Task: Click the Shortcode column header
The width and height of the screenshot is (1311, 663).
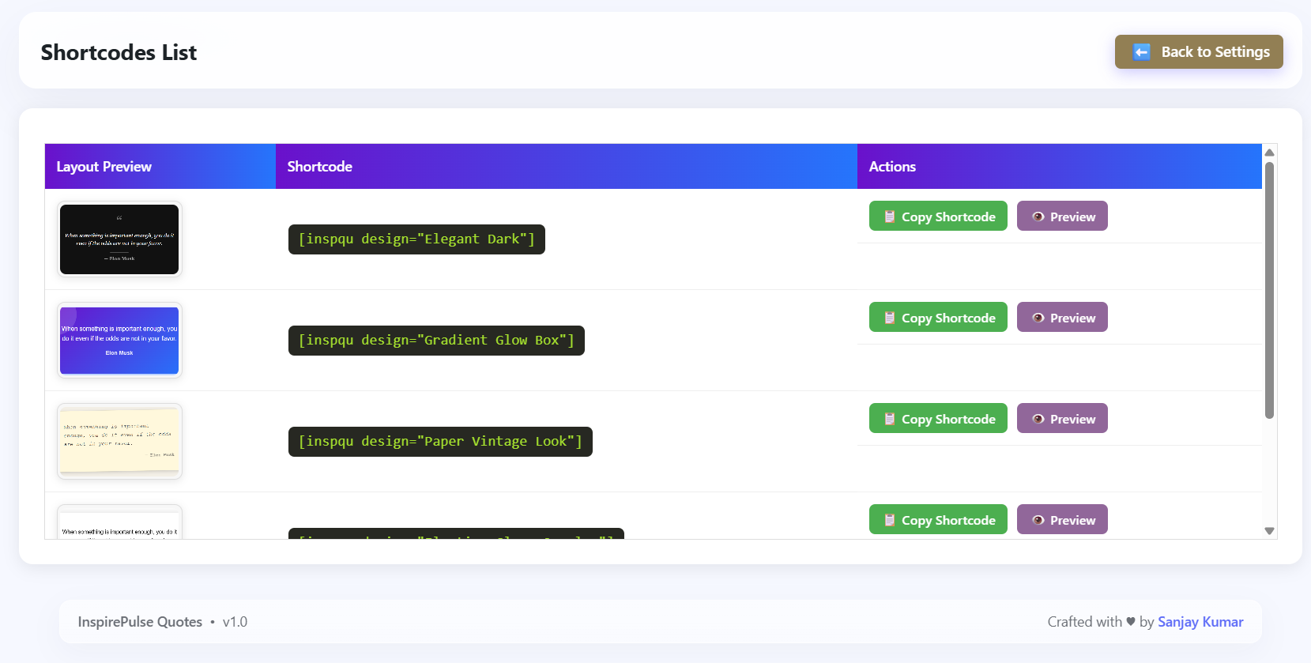Action: [320, 167]
